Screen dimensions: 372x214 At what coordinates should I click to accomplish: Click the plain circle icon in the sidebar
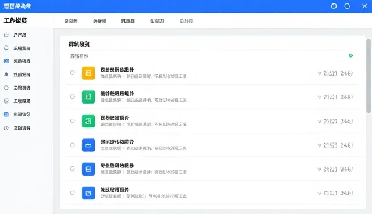[x=6, y=88]
